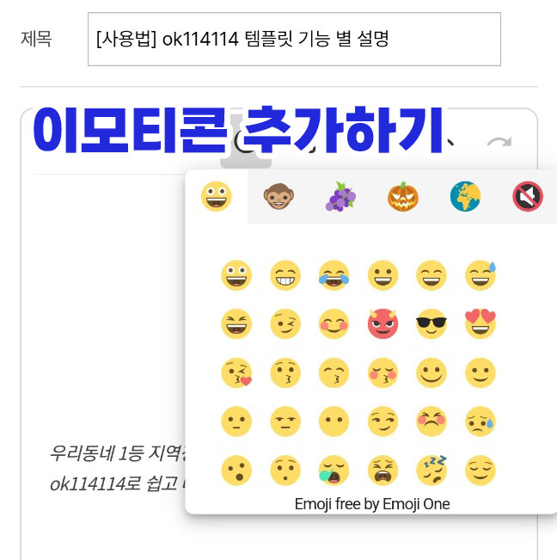Click the 제목 title input field
Image resolution: width=557 pixels, height=560 pixels.
(x=294, y=40)
